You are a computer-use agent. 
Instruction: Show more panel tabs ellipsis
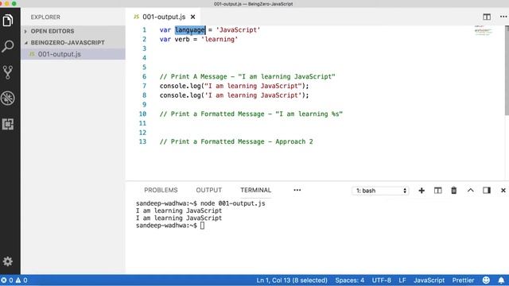tap(297, 190)
